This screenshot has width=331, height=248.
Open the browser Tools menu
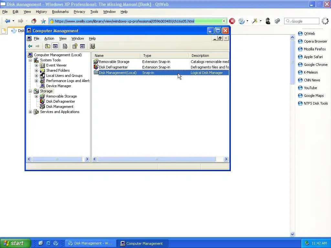tap(94, 12)
